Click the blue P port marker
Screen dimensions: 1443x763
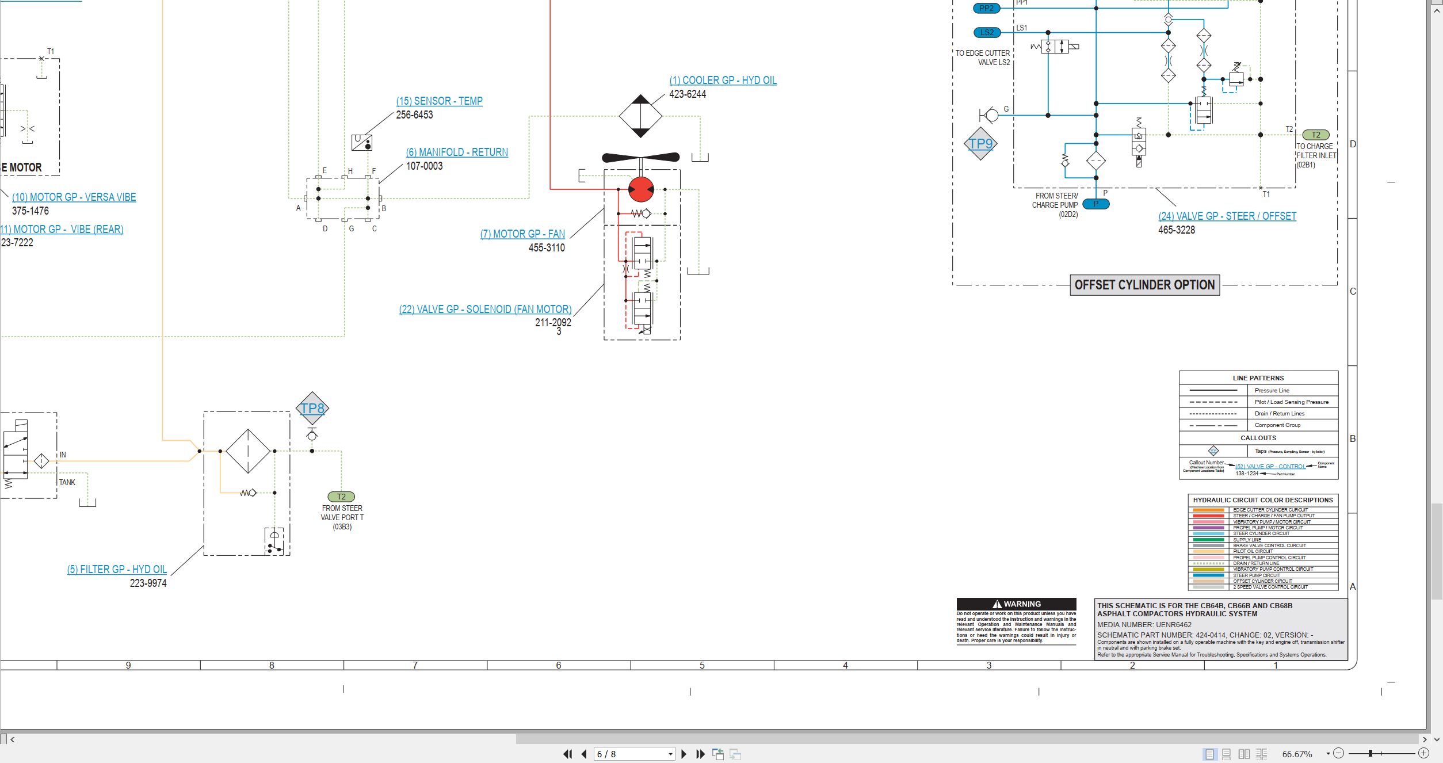click(1095, 204)
